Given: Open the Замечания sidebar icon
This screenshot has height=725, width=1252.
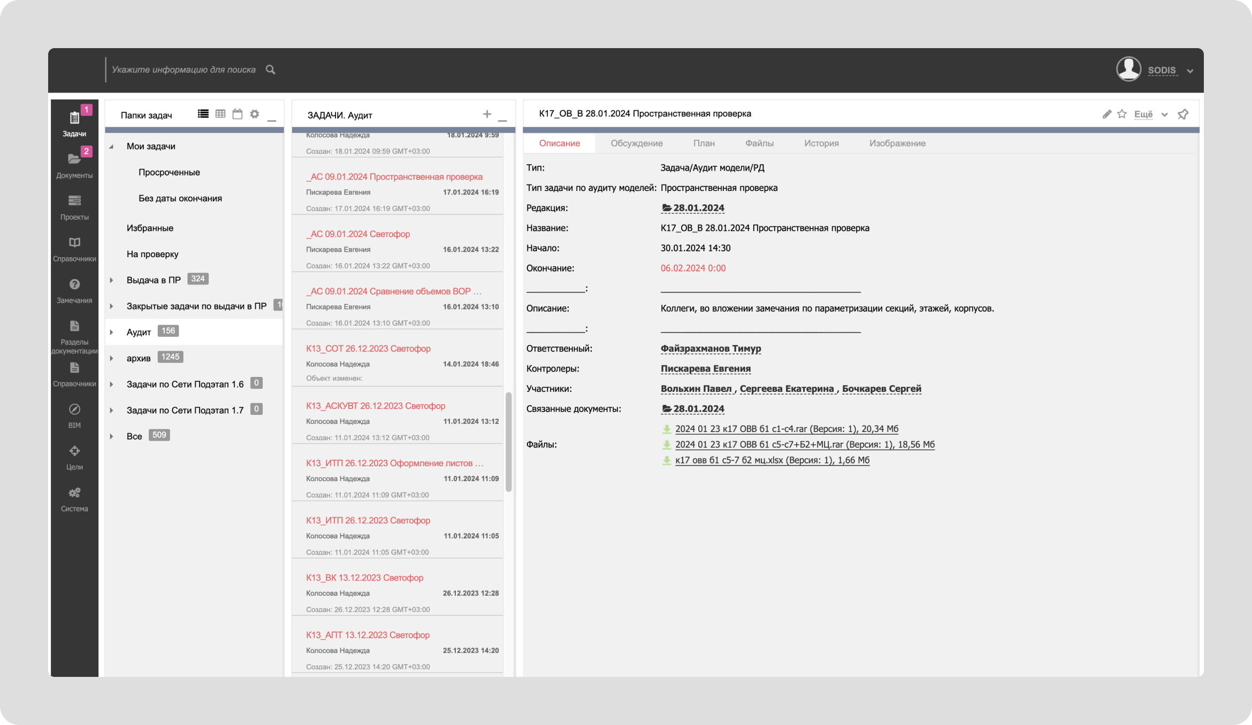Looking at the screenshot, I should 74,290.
